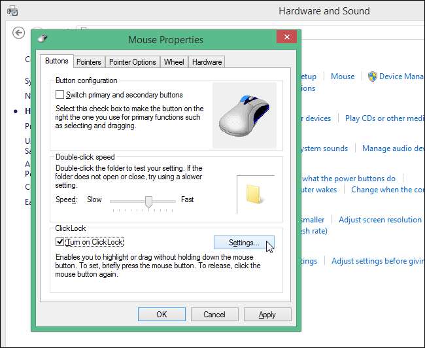
Task: Confirm changes with the OK button
Action: click(x=161, y=314)
